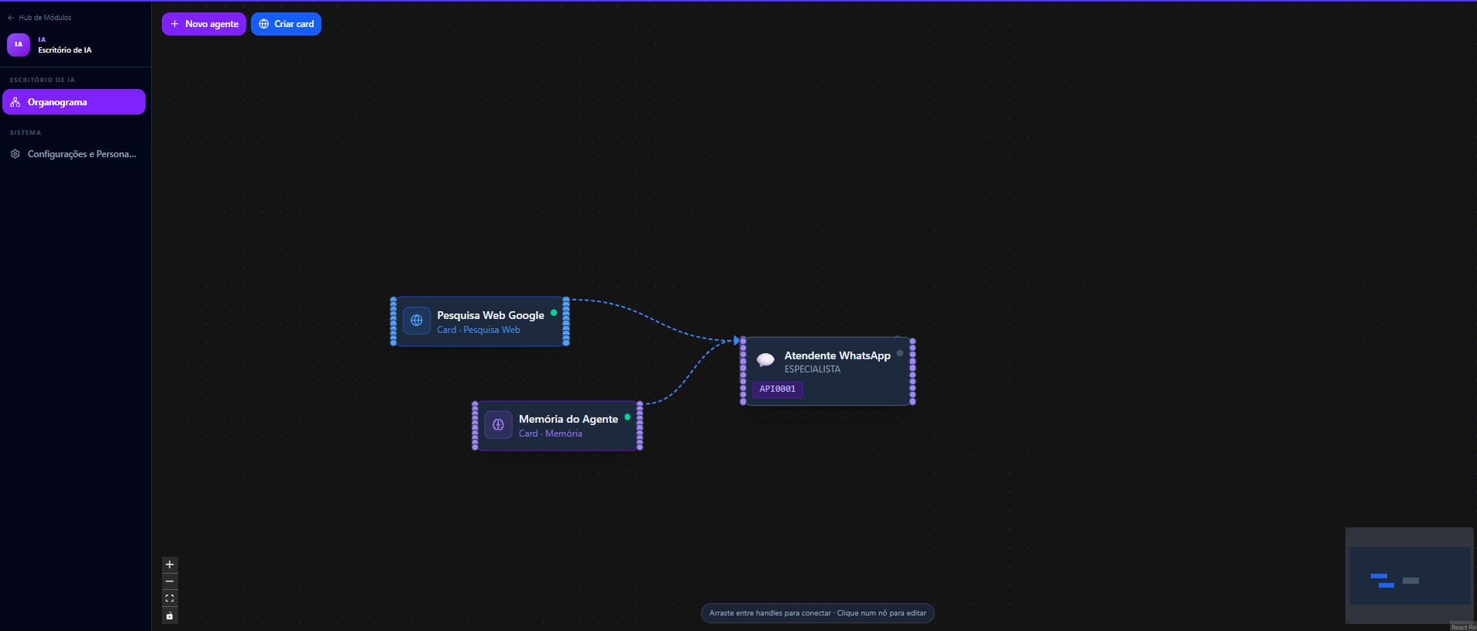
Task: Click left handle strip of Atendente WhatsApp
Action: pyautogui.click(x=744, y=371)
